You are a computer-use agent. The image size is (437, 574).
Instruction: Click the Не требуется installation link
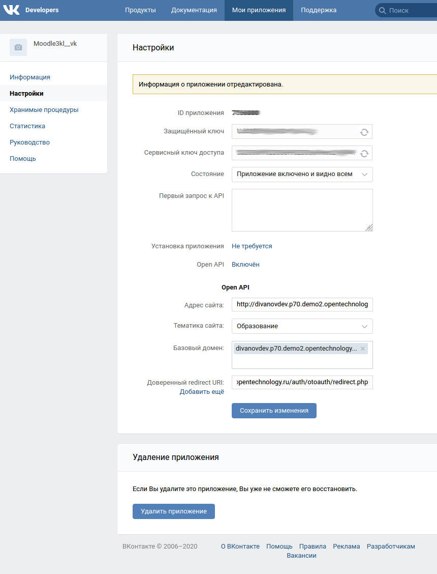pos(252,246)
